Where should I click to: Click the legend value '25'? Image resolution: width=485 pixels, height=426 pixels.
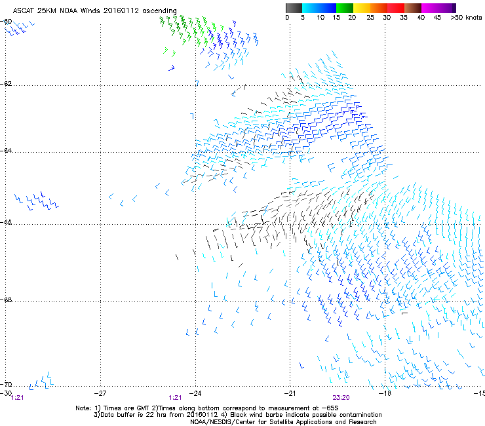click(370, 18)
